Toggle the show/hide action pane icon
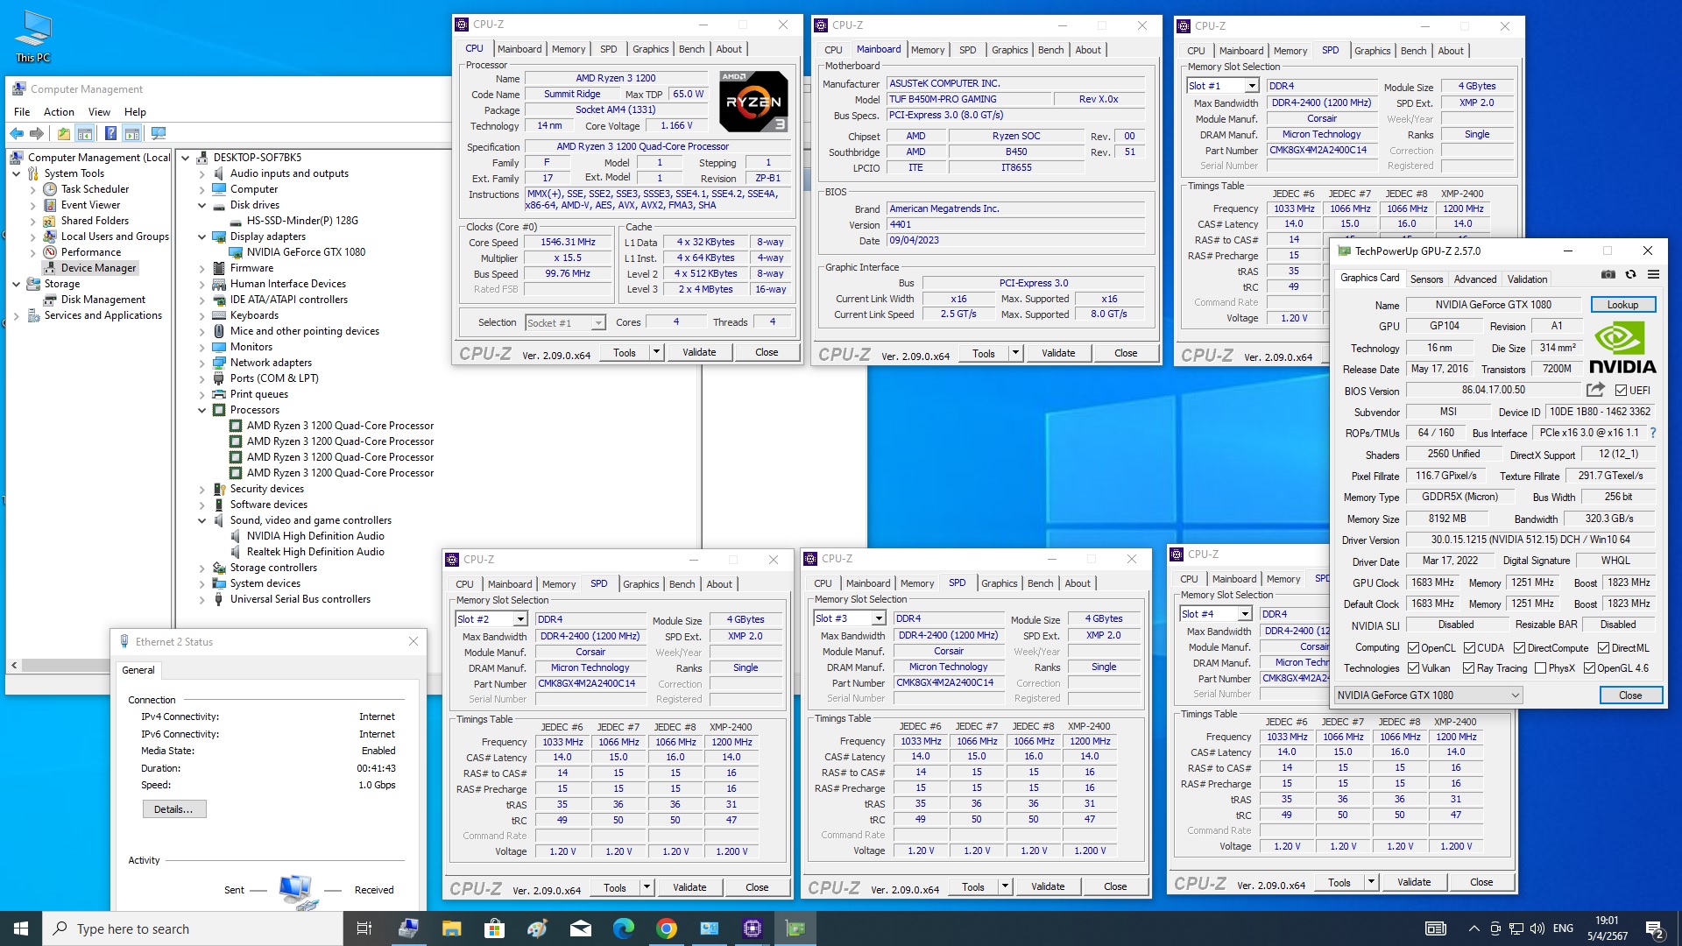Screen dimensions: 1682x946 tap(132, 133)
